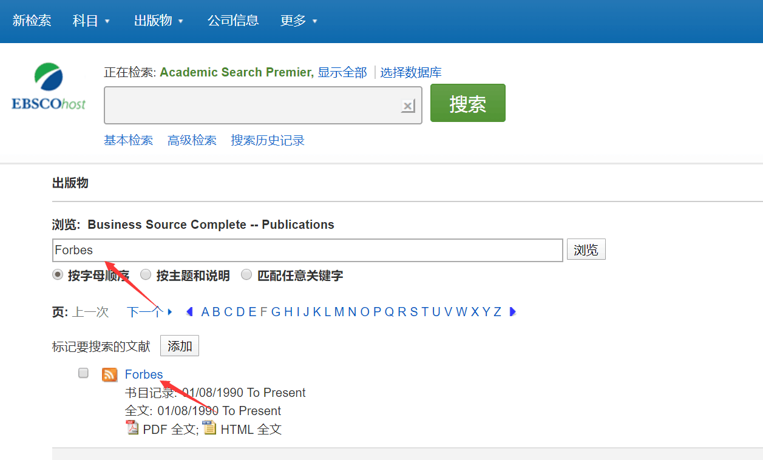Open the PDF full text icon
The width and height of the screenshot is (763, 460).
pos(132,428)
